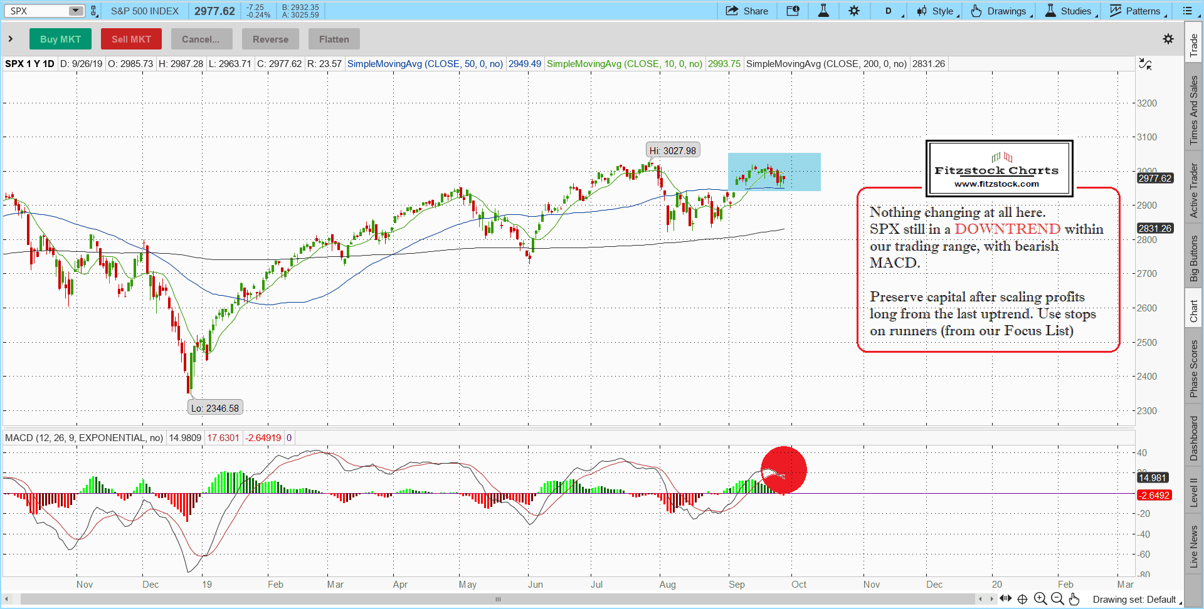Click the symbol info card icon
Viewport: 1204px width, 609px height.
(793, 11)
